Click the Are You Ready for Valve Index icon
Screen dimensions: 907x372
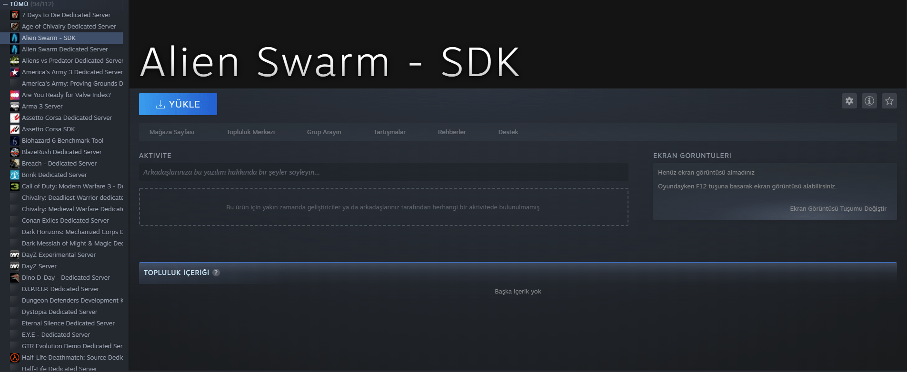point(15,95)
